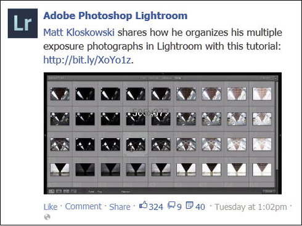
Task: Open Matt Kloskowski profile link
Action: 79,33
